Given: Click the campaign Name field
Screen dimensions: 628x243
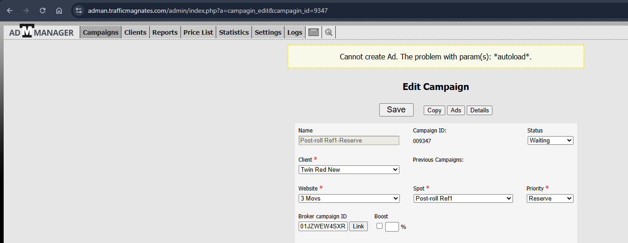Looking at the screenshot, I should pyautogui.click(x=349, y=141).
